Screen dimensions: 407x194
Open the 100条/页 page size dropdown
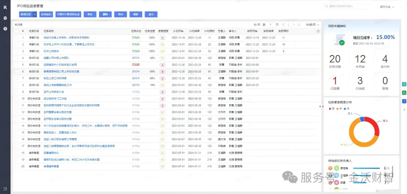pos(312,25)
